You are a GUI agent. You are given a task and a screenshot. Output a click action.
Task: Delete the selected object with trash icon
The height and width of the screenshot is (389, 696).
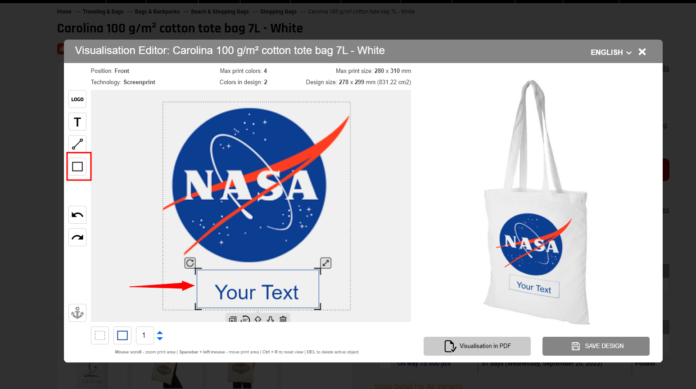coord(283,319)
